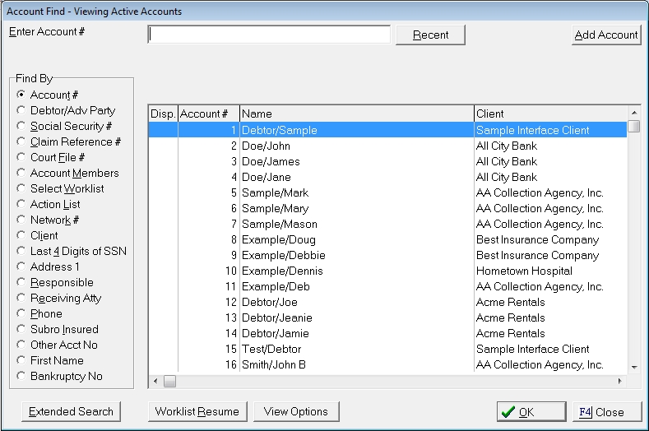649x431 pixels.
Task: Click the Add Account button
Action: click(x=606, y=35)
